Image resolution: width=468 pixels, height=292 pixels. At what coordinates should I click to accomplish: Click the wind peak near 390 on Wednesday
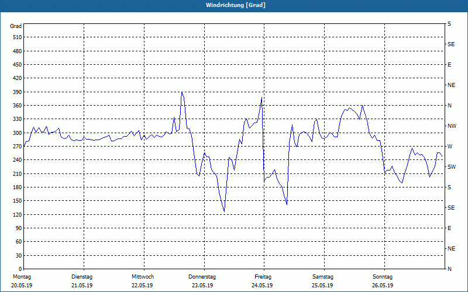click(x=182, y=92)
